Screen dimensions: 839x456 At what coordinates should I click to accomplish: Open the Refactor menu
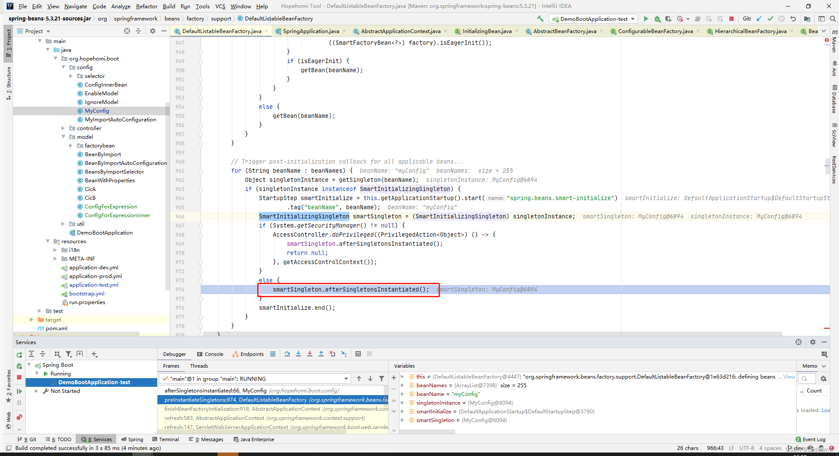pyautogui.click(x=147, y=6)
